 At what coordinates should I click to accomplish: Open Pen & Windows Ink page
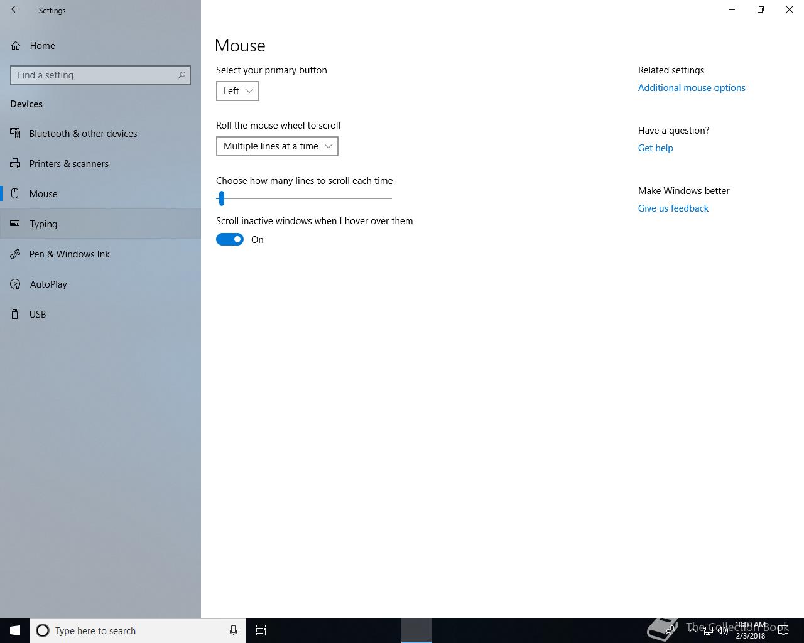(100, 254)
